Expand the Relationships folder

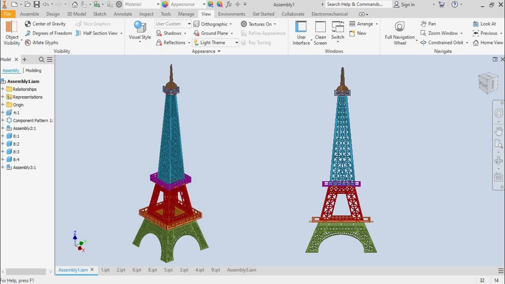coord(3,89)
